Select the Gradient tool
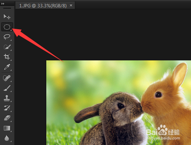This screenshot has height=145, width=191. coord(7,128)
